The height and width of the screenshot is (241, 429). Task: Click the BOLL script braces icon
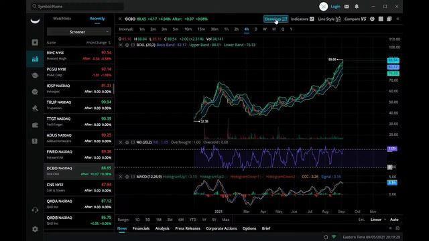133,45
